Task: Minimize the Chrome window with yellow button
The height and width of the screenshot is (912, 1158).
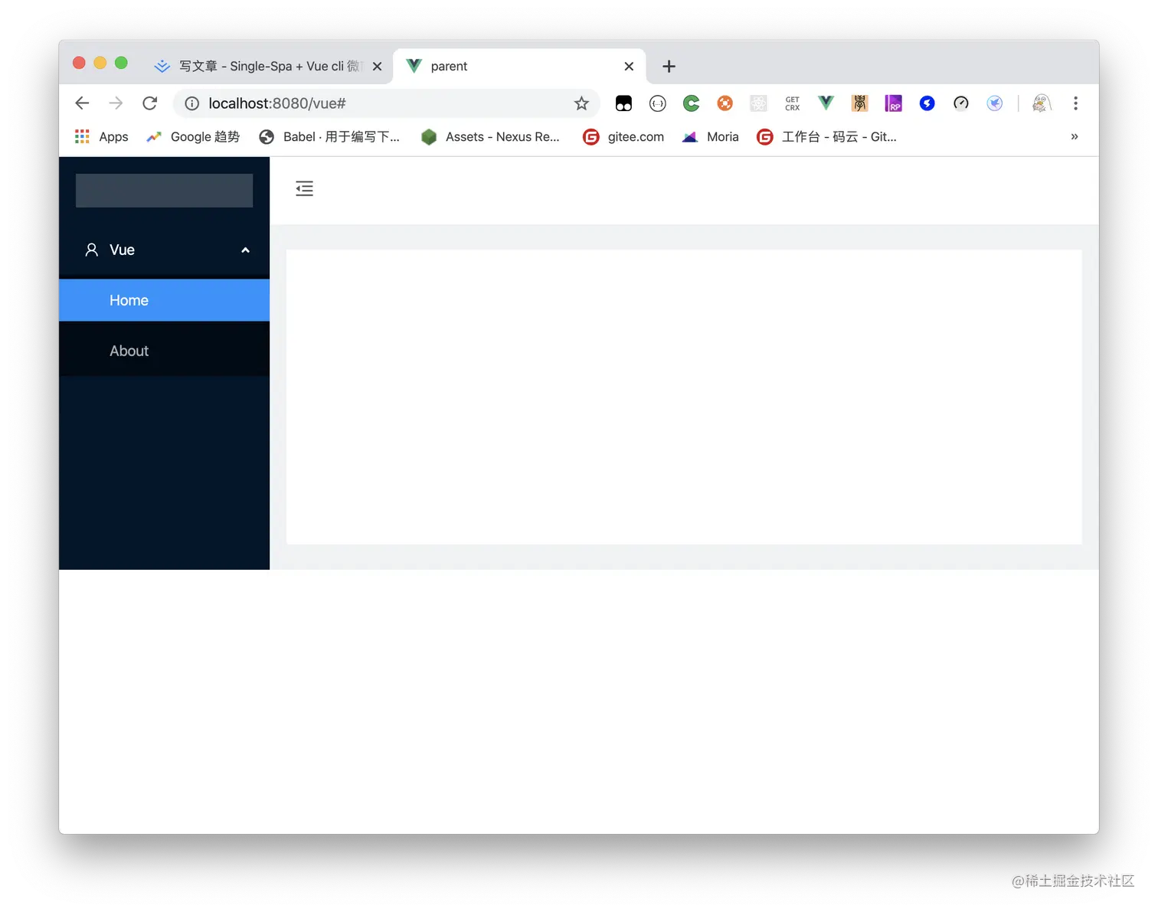Action: [x=100, y=63]
